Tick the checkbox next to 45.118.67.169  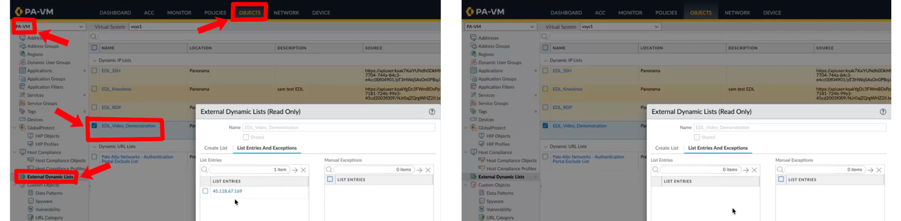205,191
